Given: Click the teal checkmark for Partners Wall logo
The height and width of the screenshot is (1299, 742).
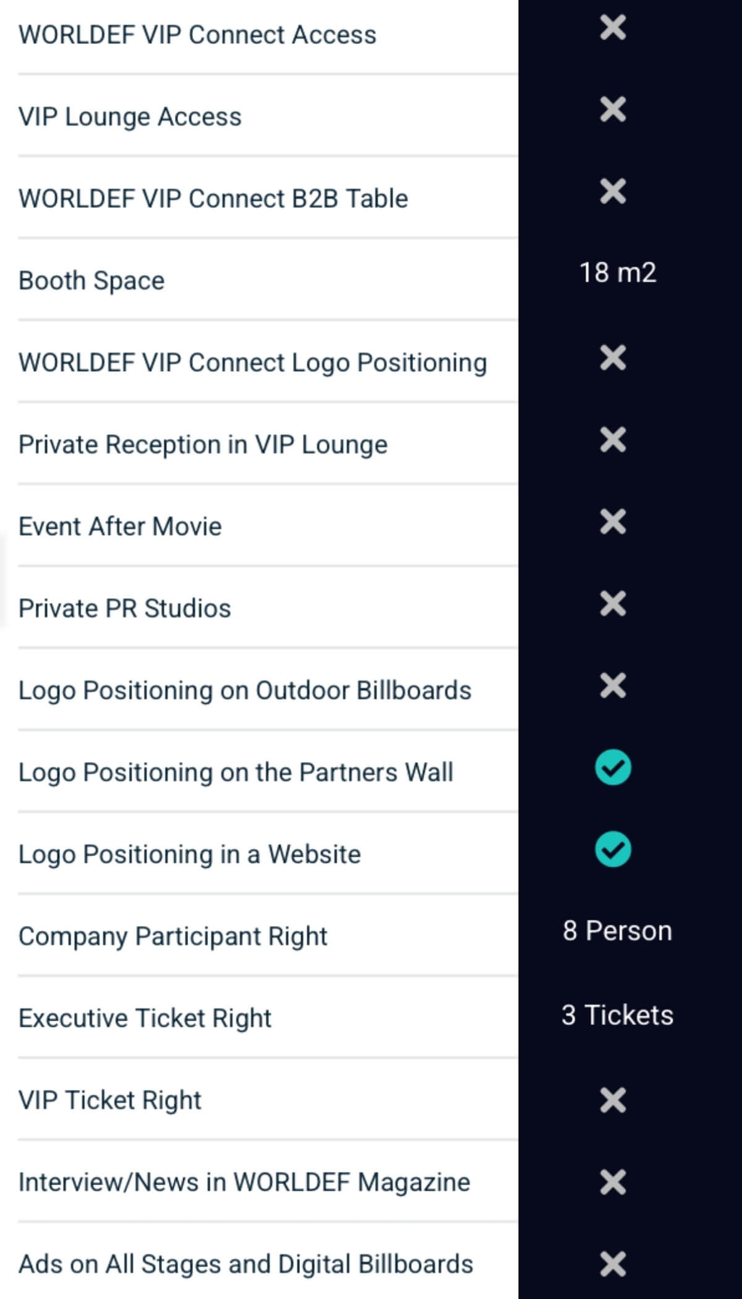Looking at the screenshot, I should coord(613,768).
